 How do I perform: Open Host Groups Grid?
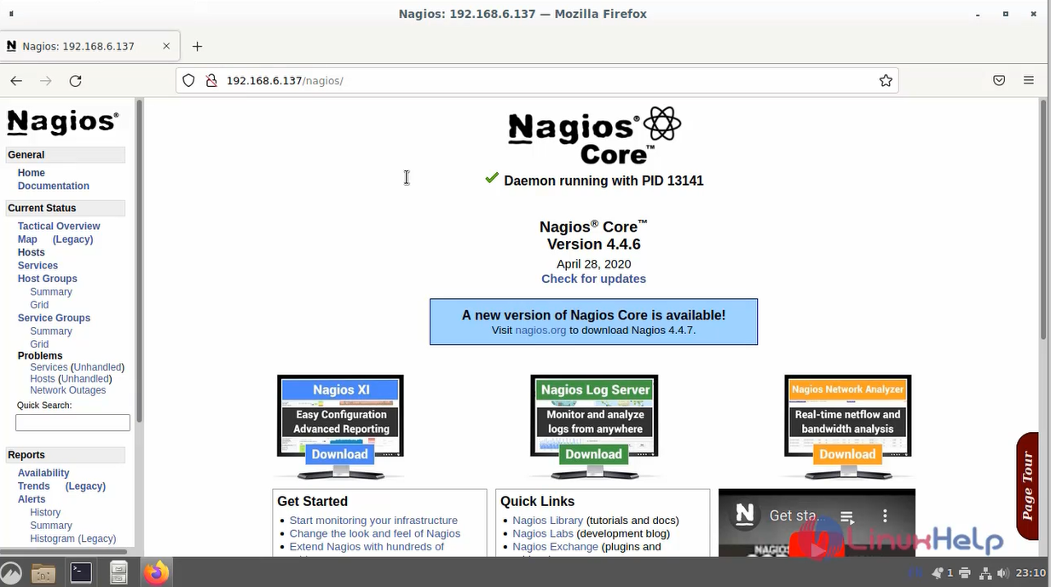click(39, 305)
